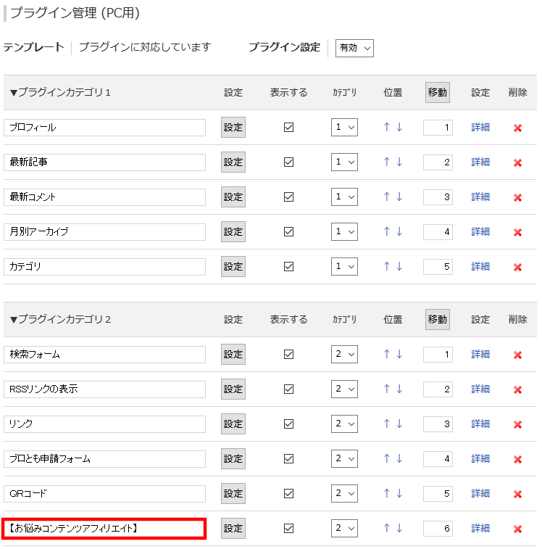Click 設定 button for プロフィール
Screen dimensions: 542x549
pyautogui.click(x=233, y=127)
